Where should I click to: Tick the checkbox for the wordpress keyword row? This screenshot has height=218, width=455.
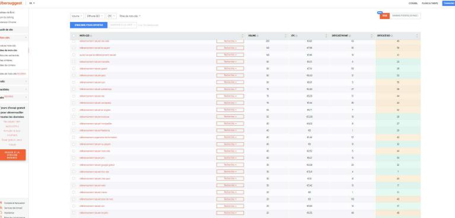(74, 103)
